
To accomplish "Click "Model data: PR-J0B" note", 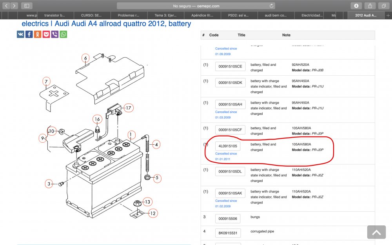I will click(x=307, y=70).
